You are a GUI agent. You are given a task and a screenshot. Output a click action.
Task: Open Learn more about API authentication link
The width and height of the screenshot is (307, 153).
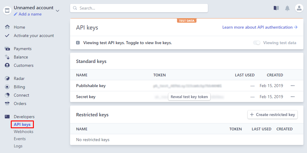coord(260,27)
